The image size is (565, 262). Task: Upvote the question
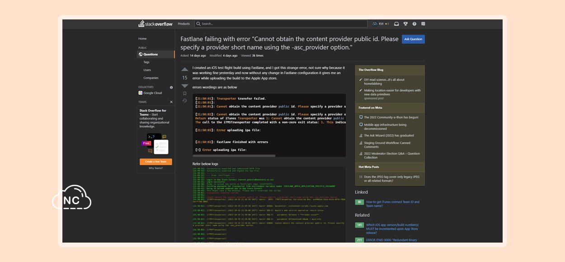point(185,70)
